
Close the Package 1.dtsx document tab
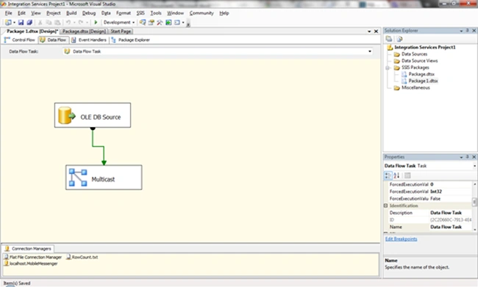coord(377,32)
